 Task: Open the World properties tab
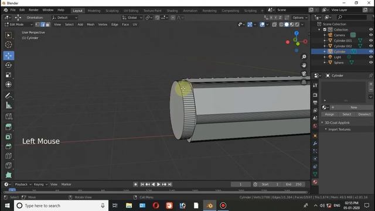click(315, 126)
